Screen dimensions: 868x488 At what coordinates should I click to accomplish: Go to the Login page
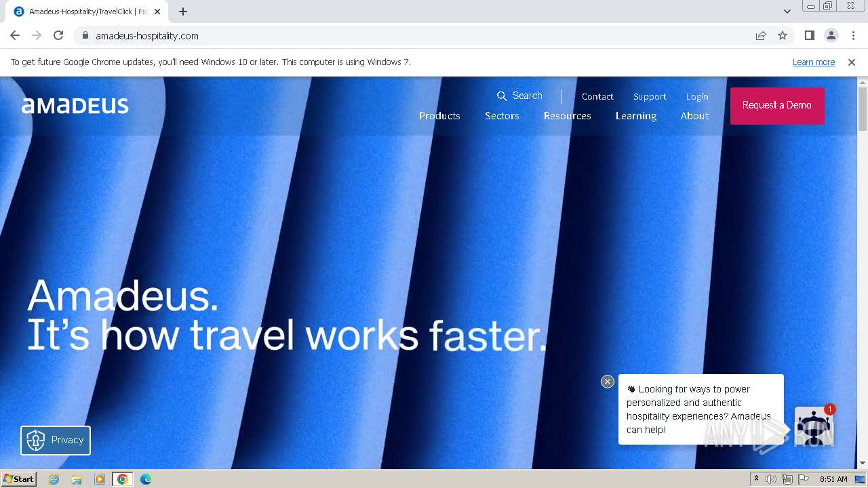[x=697, y=97]
